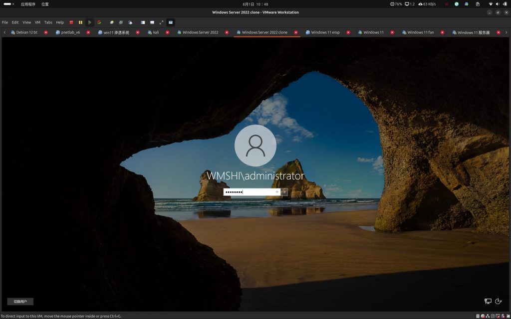Open the Tabs menu
The height and width of the screenshot is (319, 511).
[x=48, y=22]
